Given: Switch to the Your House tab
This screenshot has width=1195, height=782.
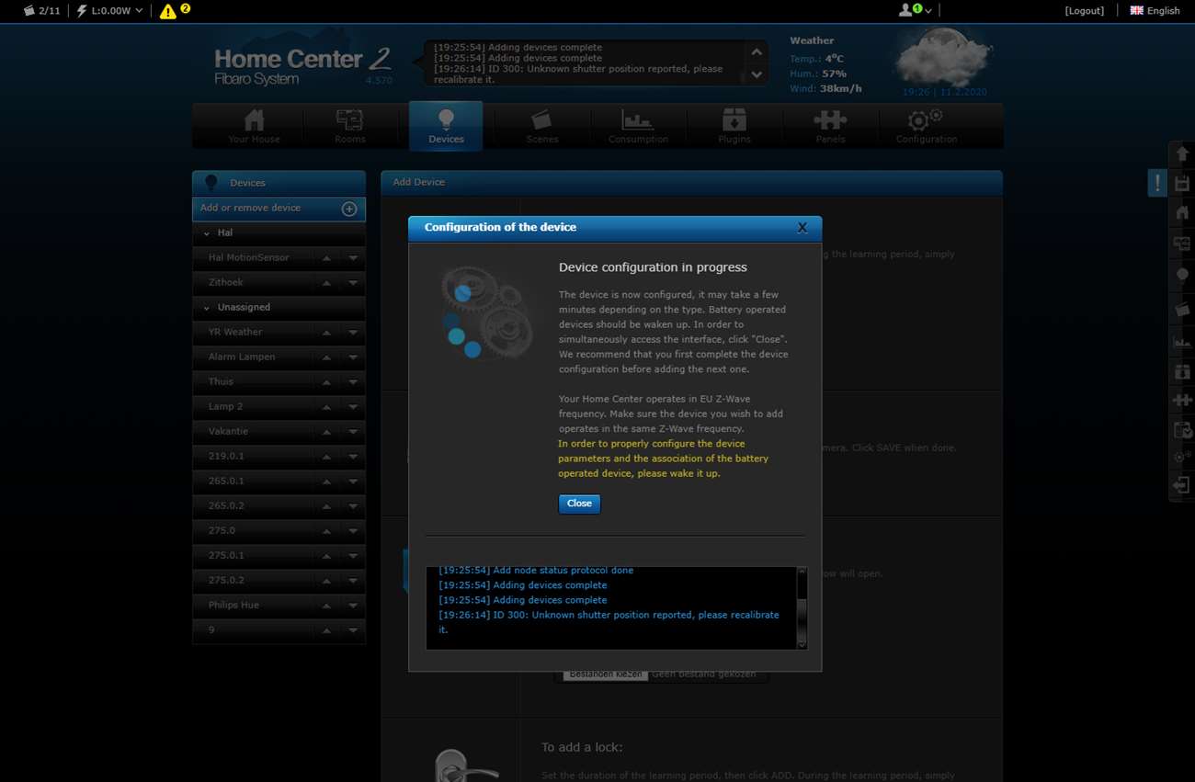Looking at the screenshot, I should [254, 126].
